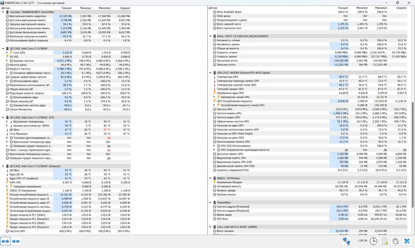Click lightning icon beside SA VID
415x248 pixels.
(x=8, y=56)
